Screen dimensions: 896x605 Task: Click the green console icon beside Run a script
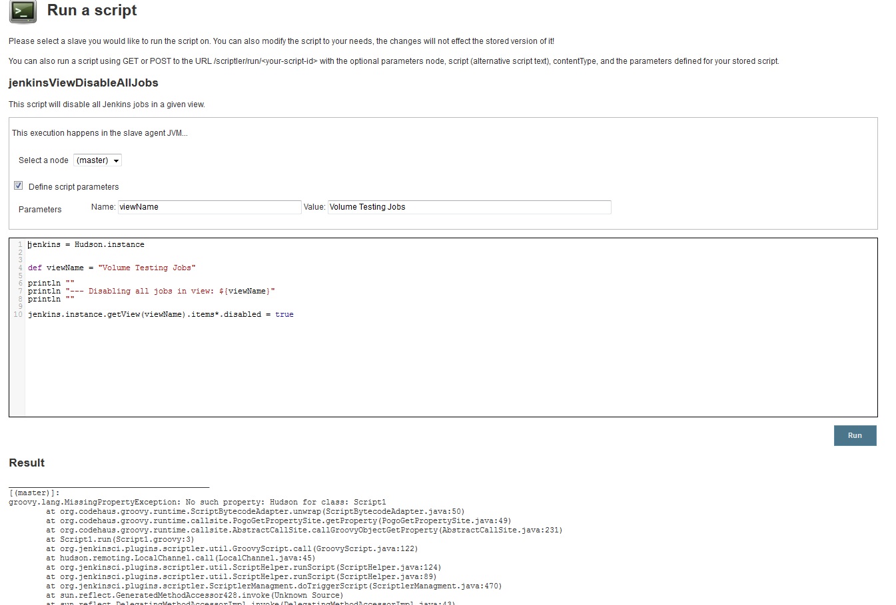(x=23, y=11)
